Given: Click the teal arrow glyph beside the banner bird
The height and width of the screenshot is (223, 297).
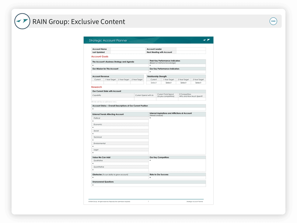Looking at the screenshot, I should click(x=204, y=40).
